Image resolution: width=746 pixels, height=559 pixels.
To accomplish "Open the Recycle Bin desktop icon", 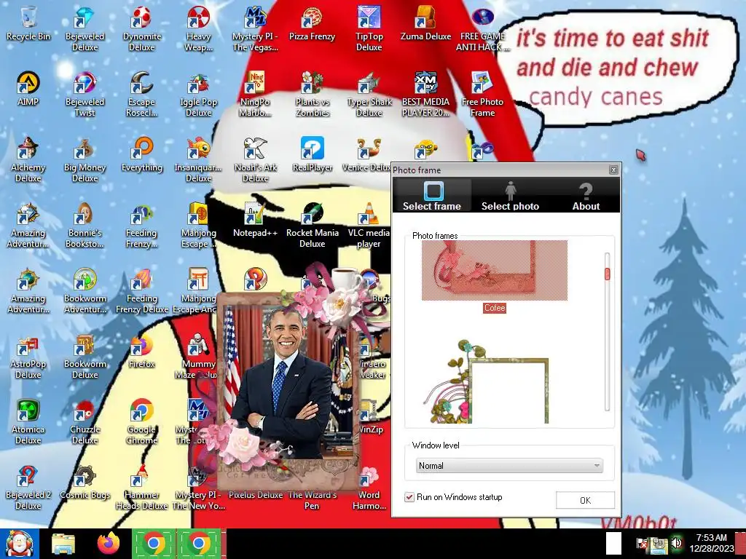I will 28,24.
